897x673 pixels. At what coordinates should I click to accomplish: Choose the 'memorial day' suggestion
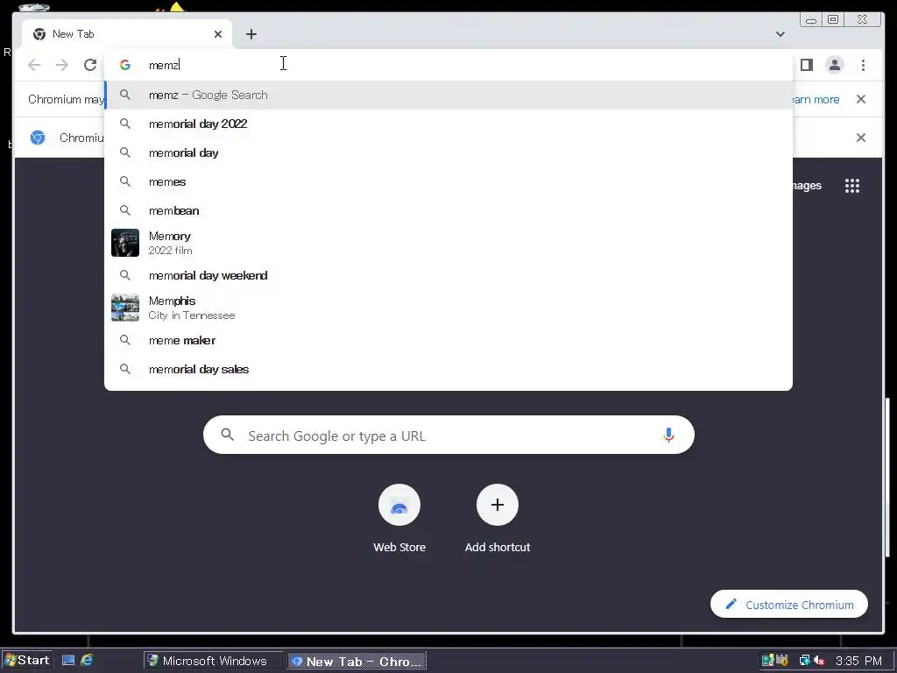448,152
